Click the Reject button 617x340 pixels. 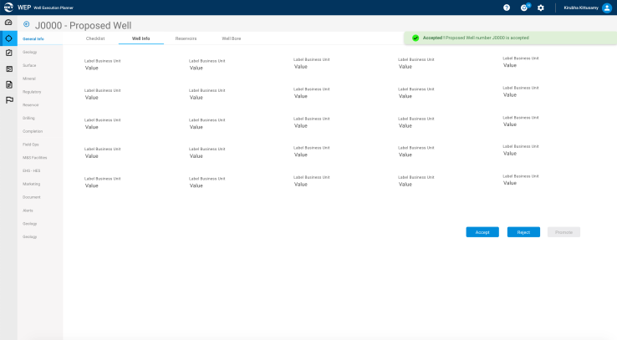tap(523, 232)
